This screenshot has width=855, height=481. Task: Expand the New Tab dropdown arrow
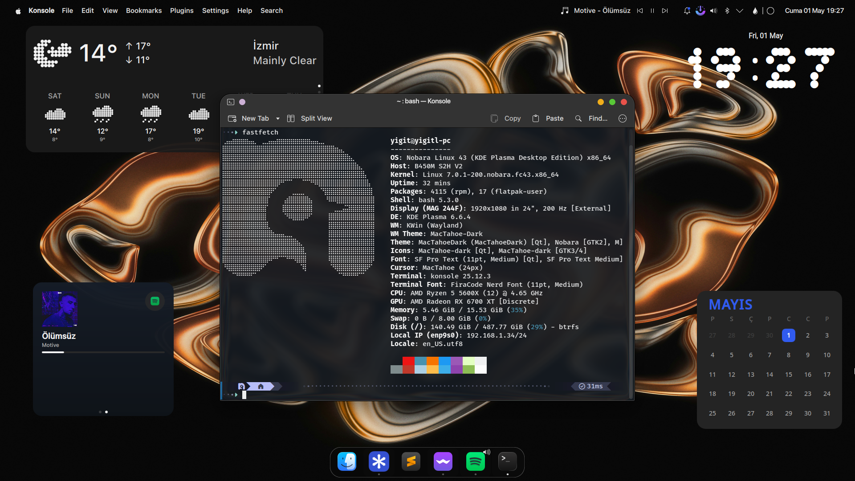point(278,118)
